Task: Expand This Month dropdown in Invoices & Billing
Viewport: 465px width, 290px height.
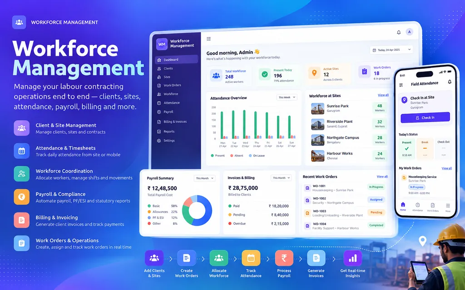Action: point(281,178)
